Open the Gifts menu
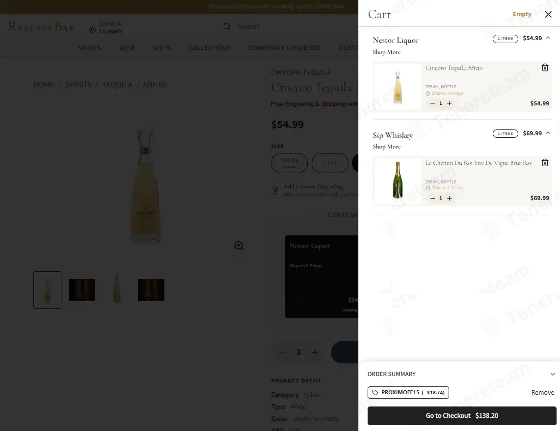Image resolution: width=560 pixels, height=431 pixels. click(162, 48)
